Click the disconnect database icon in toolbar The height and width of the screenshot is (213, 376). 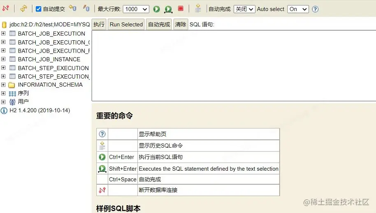pyautogui.click(x=6, y=8)
